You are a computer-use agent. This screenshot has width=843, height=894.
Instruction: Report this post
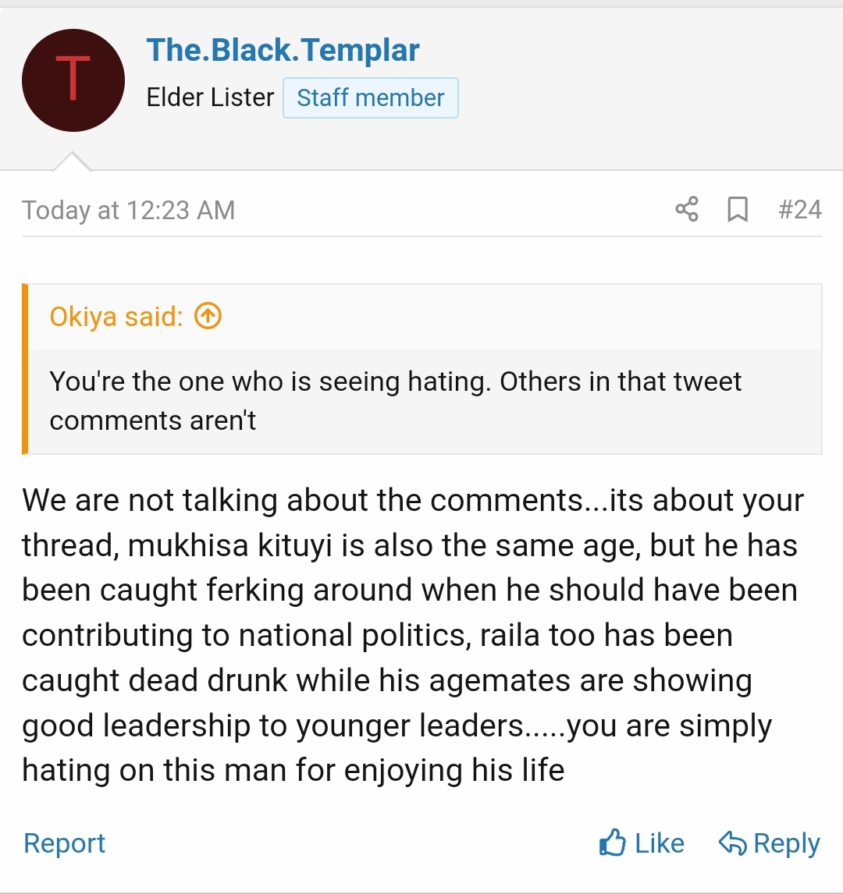(65, 843)
